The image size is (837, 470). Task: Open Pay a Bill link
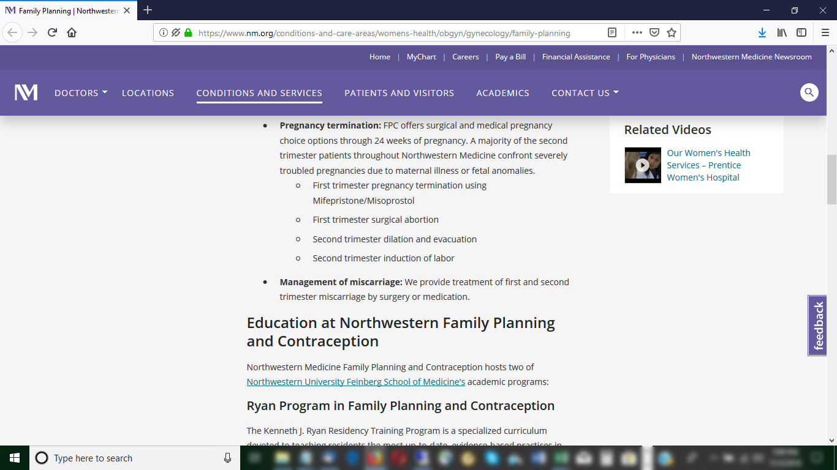click(x=510, y=57)
